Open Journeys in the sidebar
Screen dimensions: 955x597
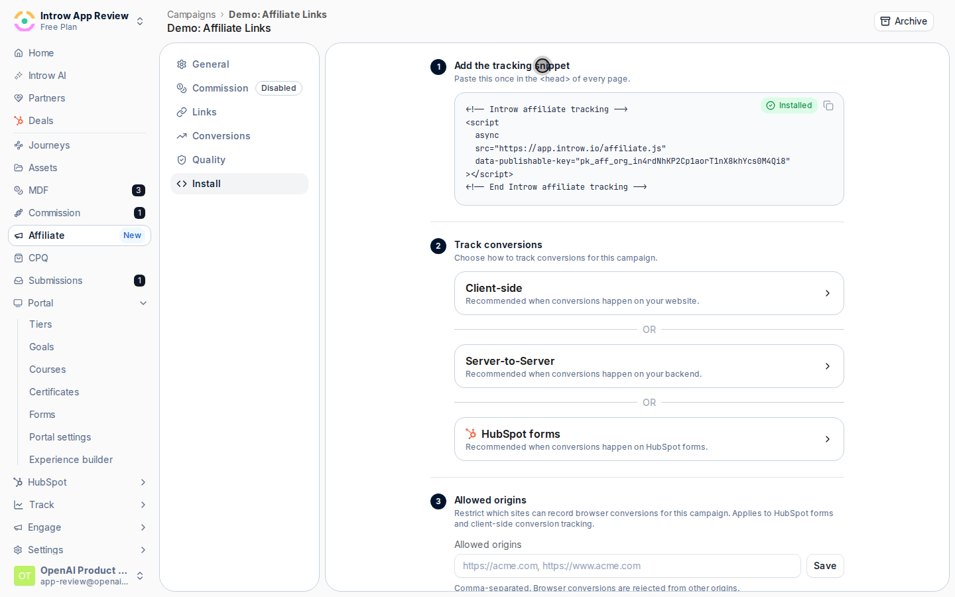point(49,145)
